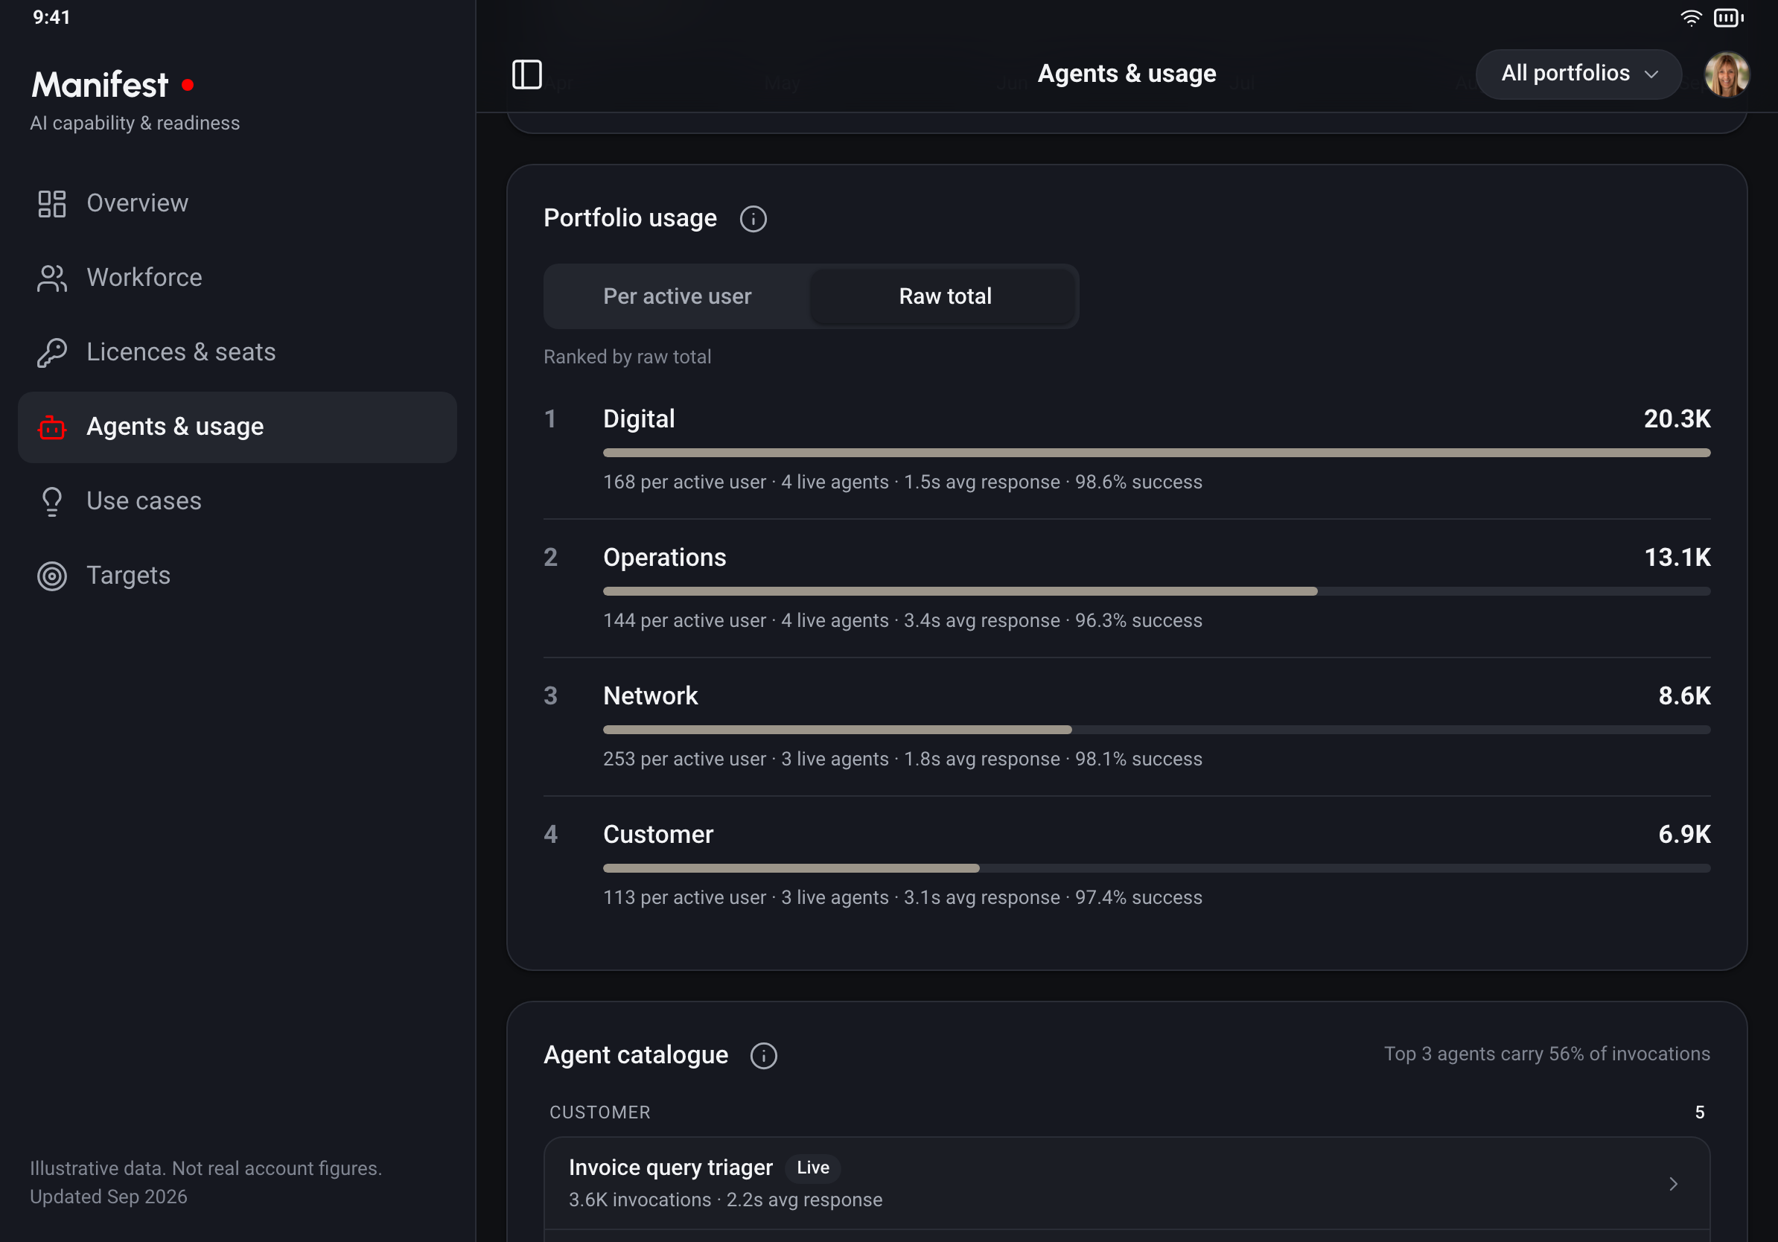Click the Customer usage progress bar
This screenshot has height=1242, width=1778.
pos(1156,869)
